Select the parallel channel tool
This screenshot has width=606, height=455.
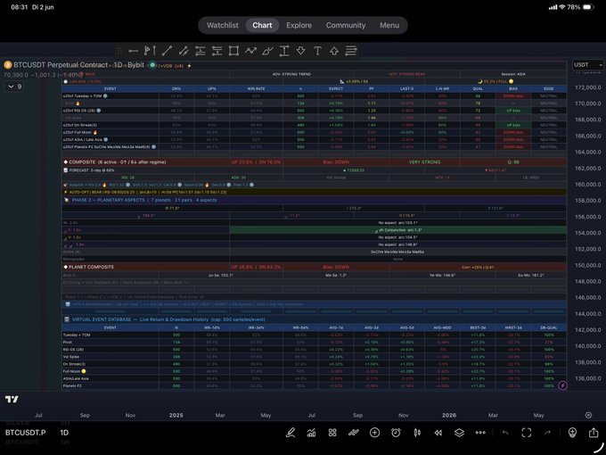(x=184, y=51)
